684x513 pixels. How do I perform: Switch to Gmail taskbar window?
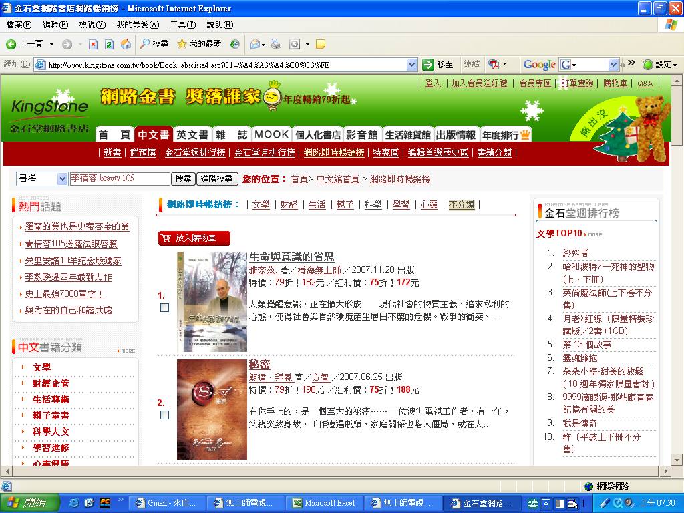[x=166, y=503]
